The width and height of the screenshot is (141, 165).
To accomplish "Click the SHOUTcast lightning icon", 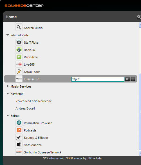I will point(19,72).
